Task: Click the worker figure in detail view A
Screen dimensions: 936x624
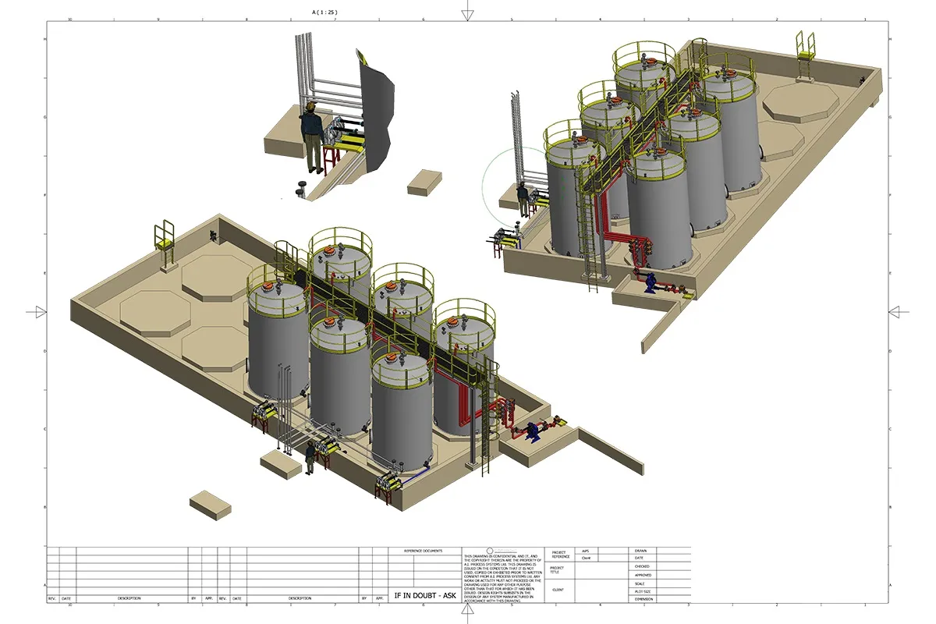Action: pos(314,136)
